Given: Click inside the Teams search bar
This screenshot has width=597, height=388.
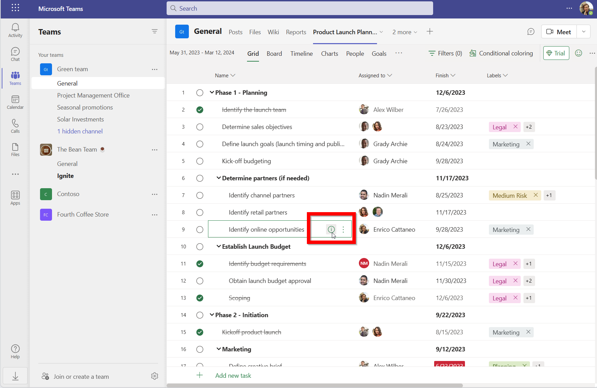Looking at the screenshot, I should click(299, 8).
